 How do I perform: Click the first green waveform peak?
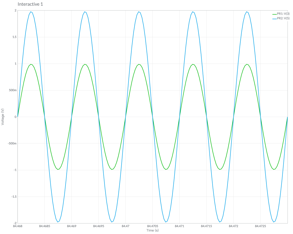31,64
